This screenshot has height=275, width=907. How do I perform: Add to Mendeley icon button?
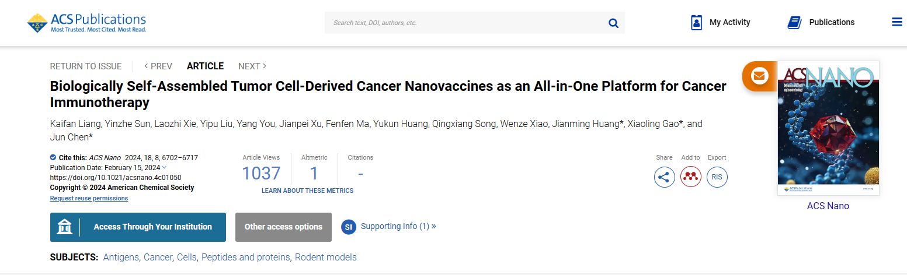click(691, 177)
